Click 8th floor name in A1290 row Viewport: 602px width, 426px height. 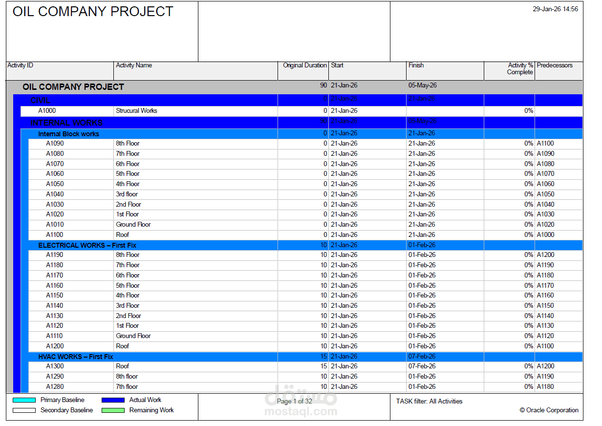pos(127,377)
